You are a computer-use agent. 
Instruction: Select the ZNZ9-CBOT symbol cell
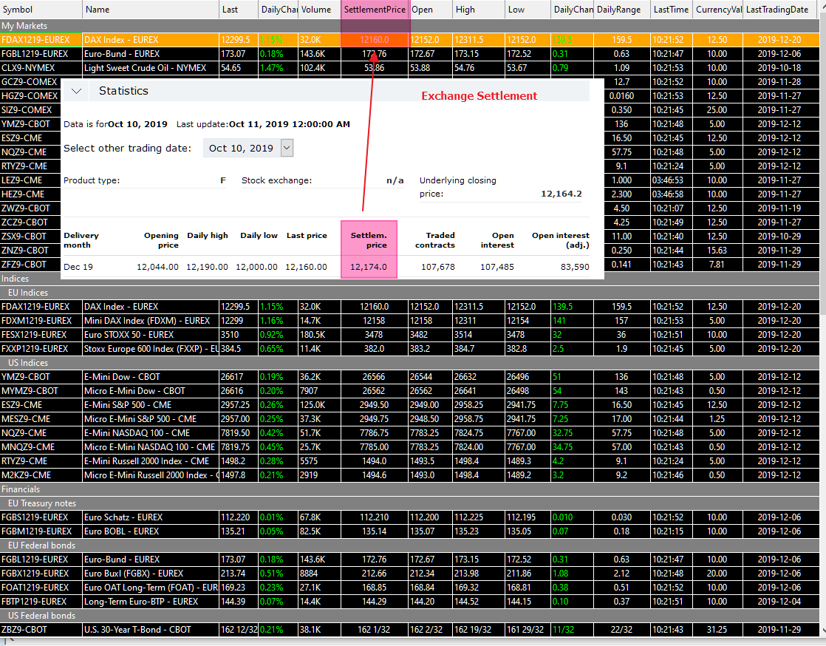point(30,251)
